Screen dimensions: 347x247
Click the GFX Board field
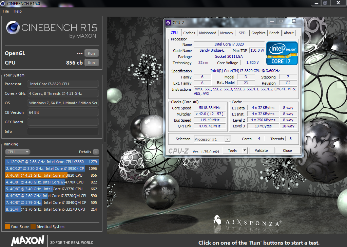pos(63,122)
